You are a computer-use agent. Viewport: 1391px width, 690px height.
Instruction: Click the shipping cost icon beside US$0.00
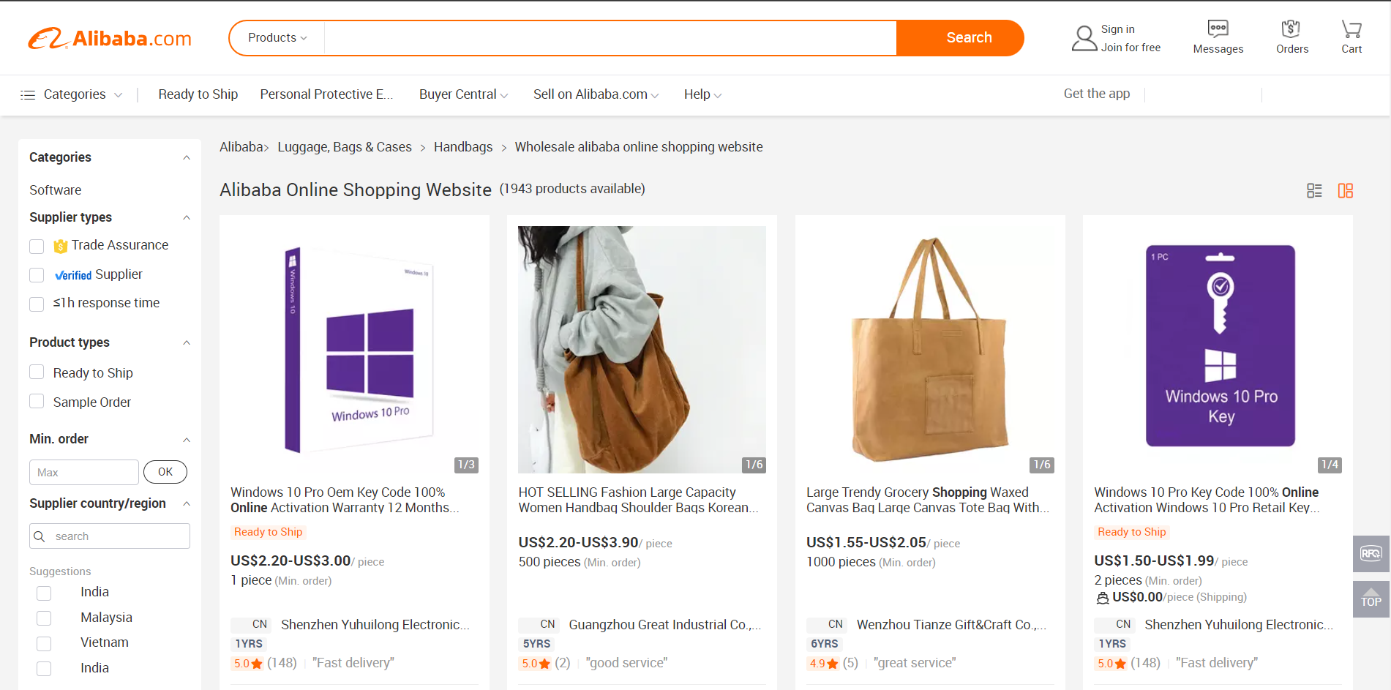click(x=1102, y=598)
